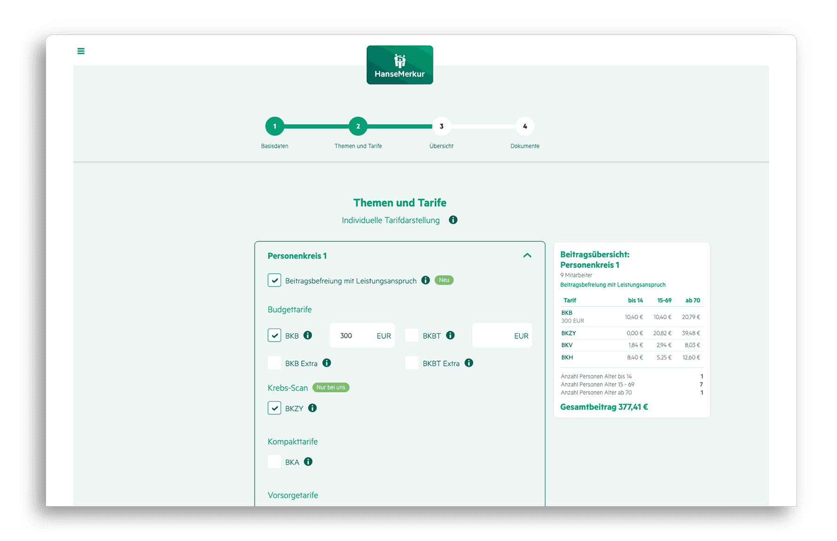Open the BKA info icon
Image resolution: width=837 pixels, height=541 pixels.
pos(308,462)
